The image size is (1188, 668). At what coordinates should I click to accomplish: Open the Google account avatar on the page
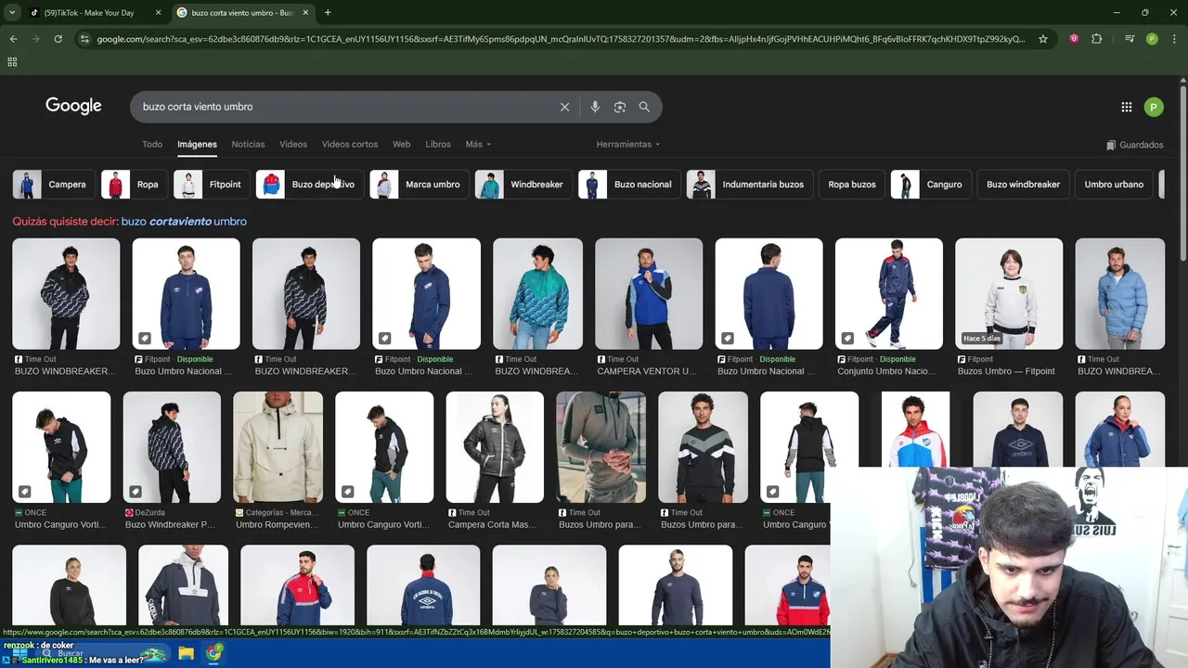click(x=1154, y=107)
